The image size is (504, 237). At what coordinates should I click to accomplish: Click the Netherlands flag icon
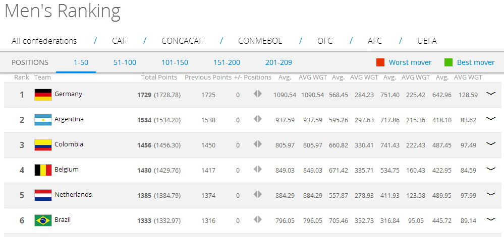[43, 195]
